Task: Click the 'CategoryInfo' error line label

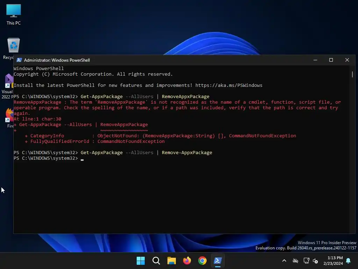Action: point(47,136)
